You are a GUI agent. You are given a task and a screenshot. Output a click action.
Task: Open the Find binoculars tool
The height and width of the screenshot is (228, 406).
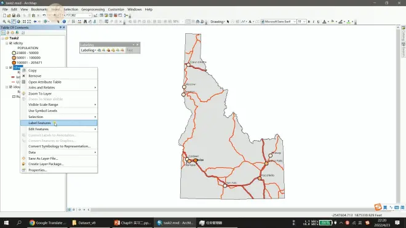tap(85, 22)
